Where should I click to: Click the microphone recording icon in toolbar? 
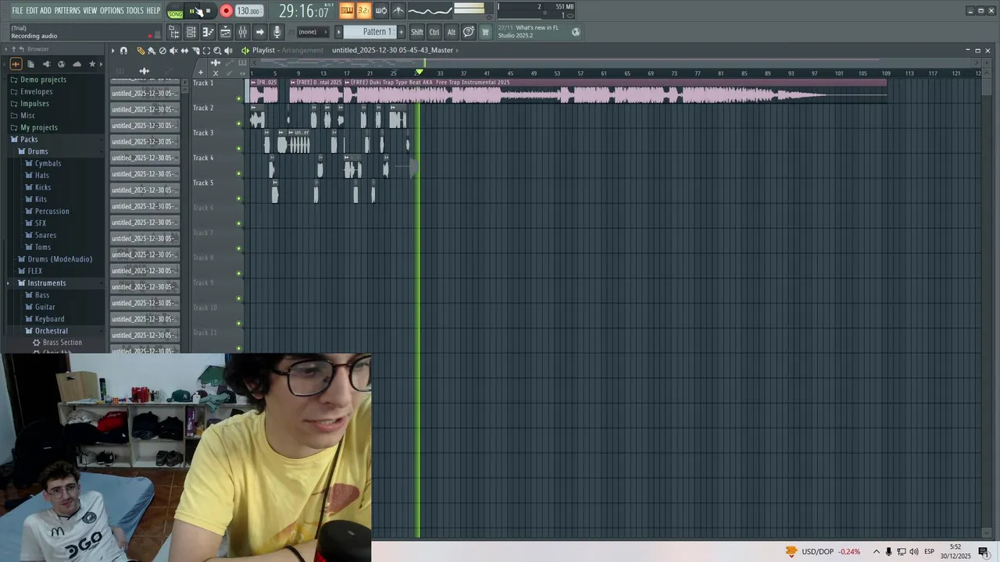click(x=277, y=32)
